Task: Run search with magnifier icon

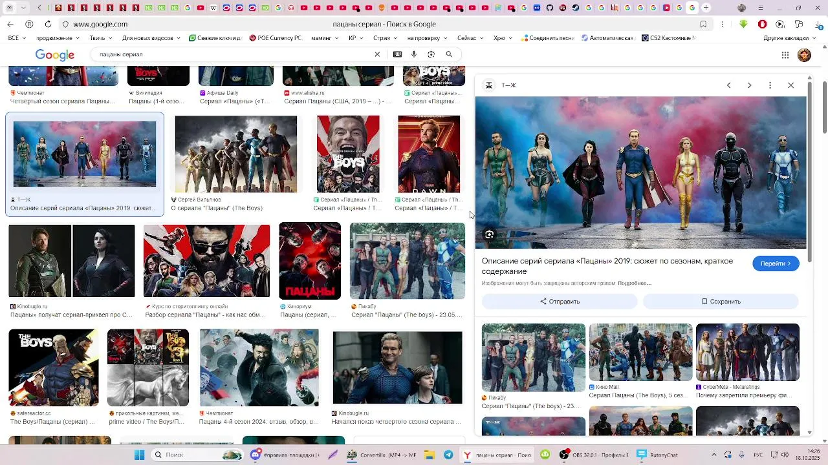Action: 449,54
